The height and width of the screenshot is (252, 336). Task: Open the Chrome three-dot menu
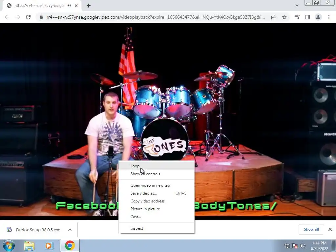pyautogui.click(x=329, y=17)
